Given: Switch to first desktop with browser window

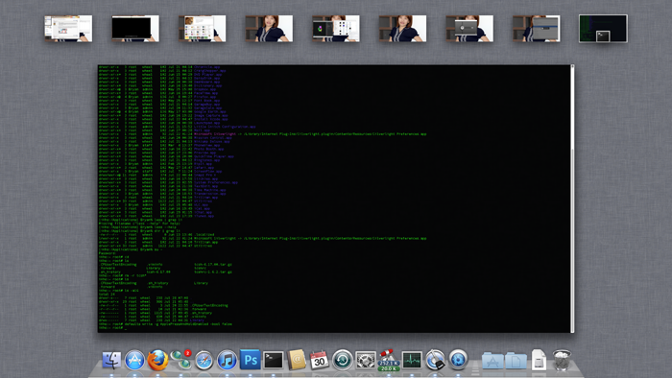Looking at the screenshot, I should 68,28.
